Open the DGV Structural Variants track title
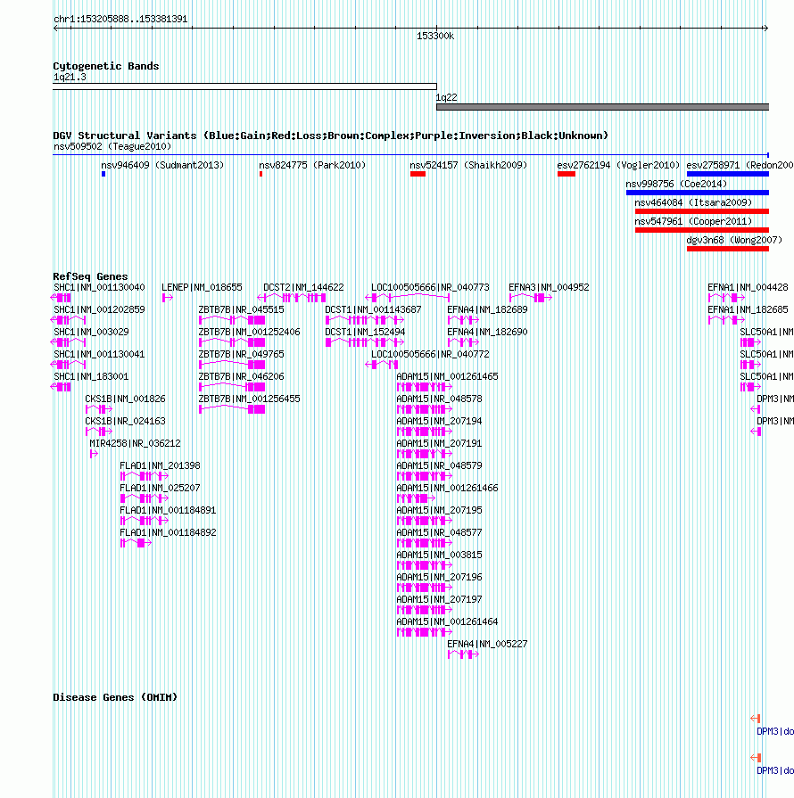794x798 pixels. pyautogui.click(x=331, y=136)
